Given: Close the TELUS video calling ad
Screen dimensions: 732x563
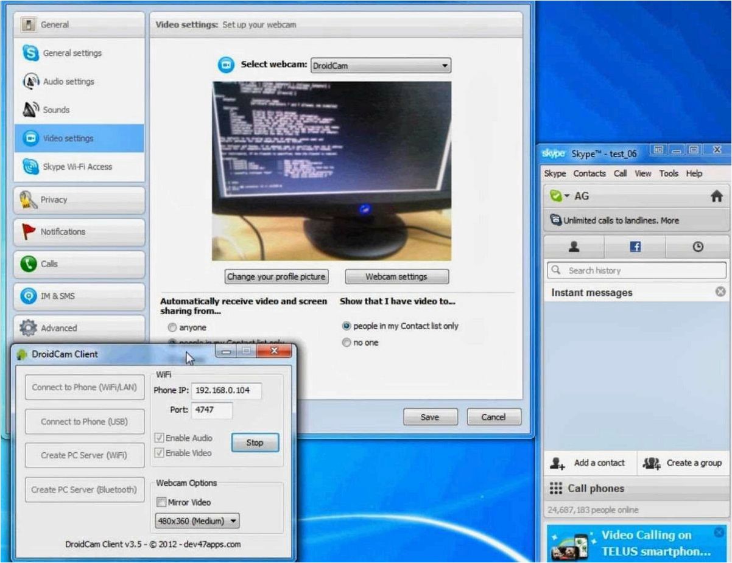Looking at the screenshot, I should (x=720, y=533).
